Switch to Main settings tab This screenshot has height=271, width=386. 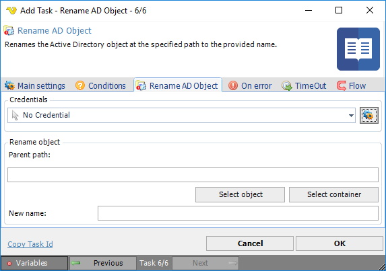(35, 85)
